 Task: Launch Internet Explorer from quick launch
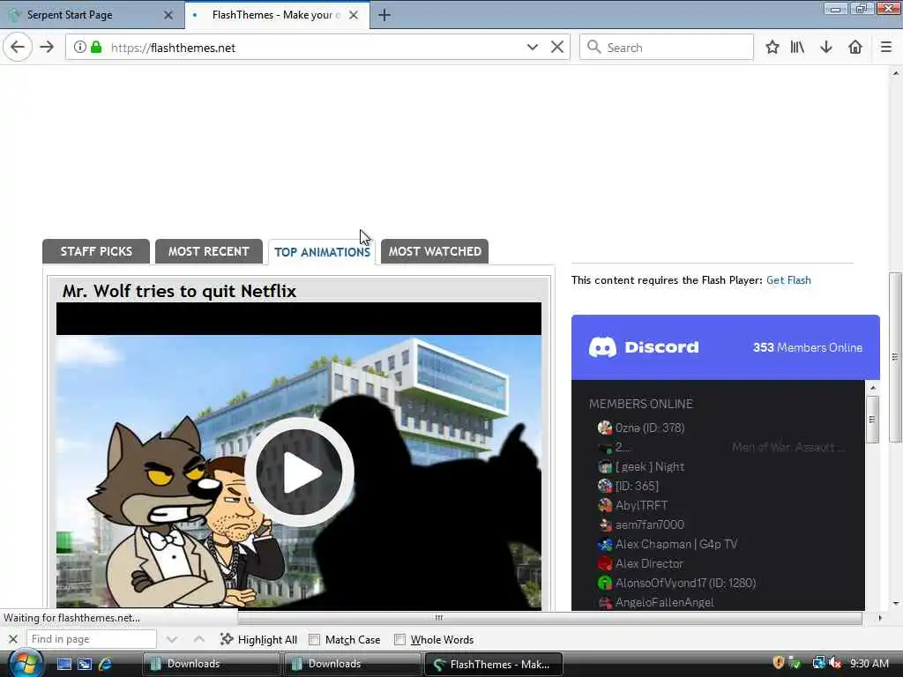[x=105, y=664]
